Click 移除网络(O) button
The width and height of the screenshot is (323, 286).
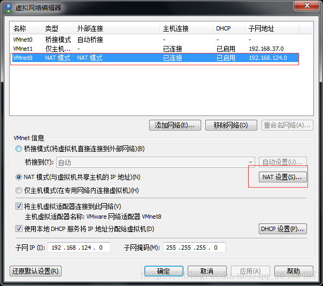231,125
